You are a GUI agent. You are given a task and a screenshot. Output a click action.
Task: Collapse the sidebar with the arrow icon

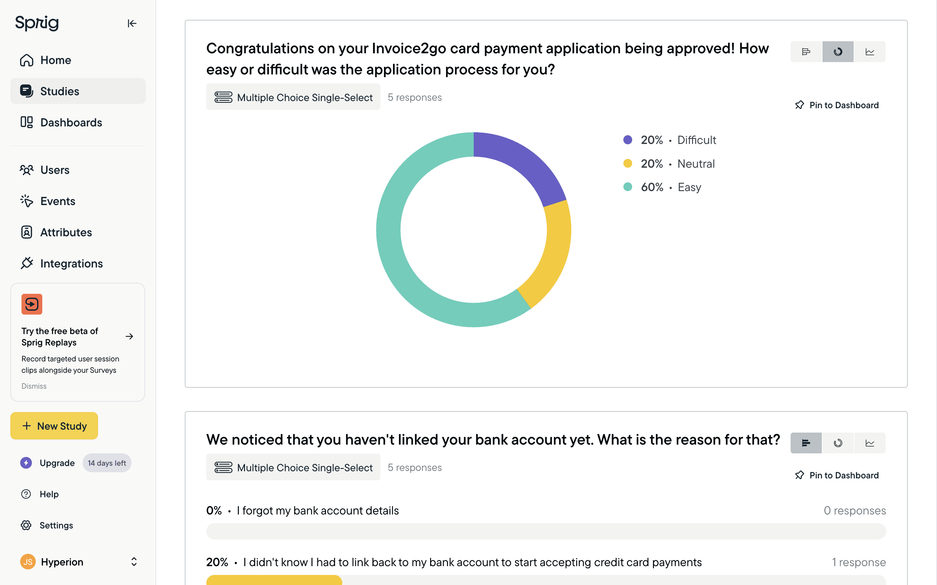pyautogui.click(x=132, y=24)
